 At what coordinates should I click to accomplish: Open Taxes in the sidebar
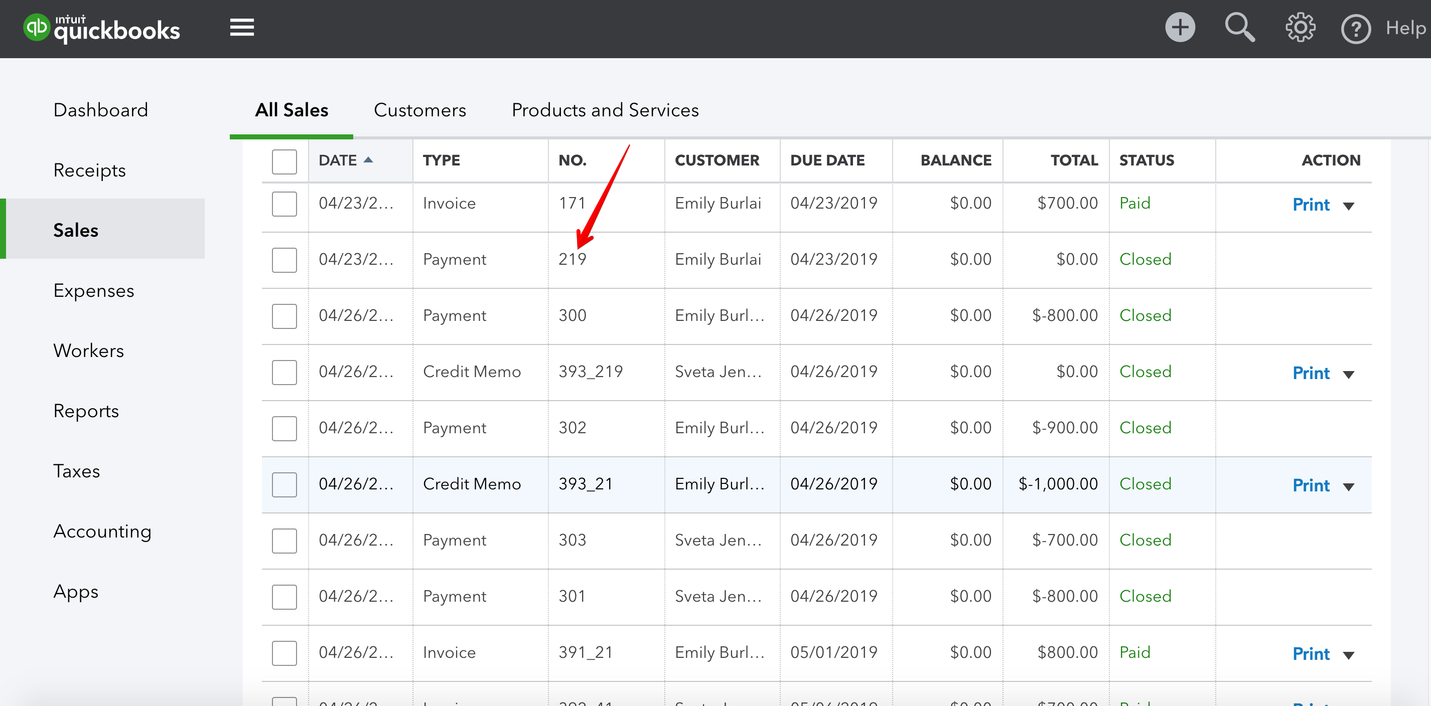point(77,471)
